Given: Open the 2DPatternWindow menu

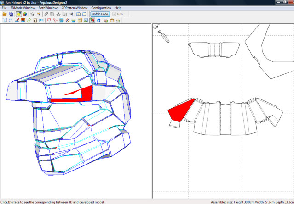Looking at the screenshot, I should click(x=75, y=8).
